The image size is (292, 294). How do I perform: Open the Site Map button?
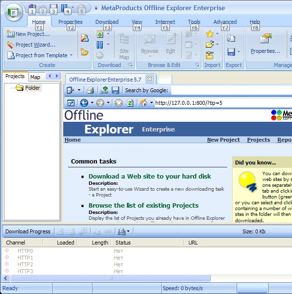124,46
